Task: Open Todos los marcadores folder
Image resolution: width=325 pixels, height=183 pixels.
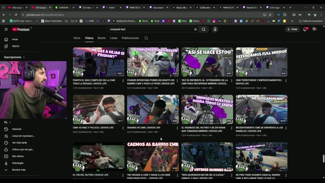Action: click(x=311, y=21)
